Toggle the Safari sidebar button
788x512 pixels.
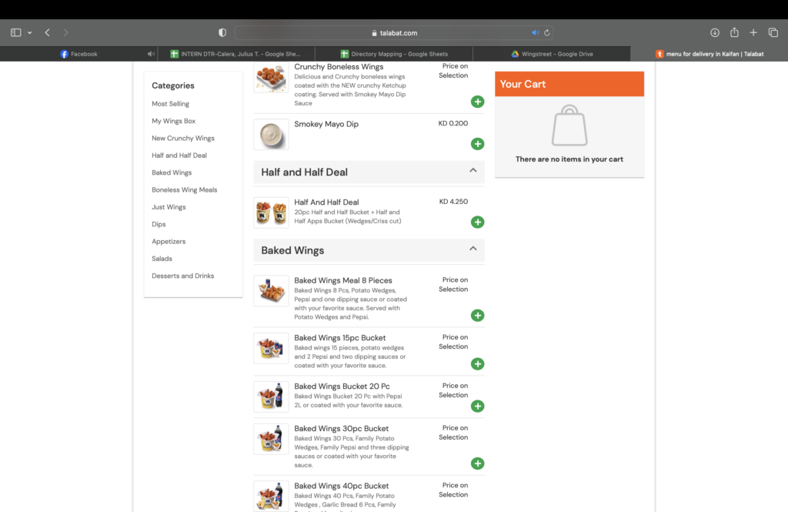(x=16, y=32)
